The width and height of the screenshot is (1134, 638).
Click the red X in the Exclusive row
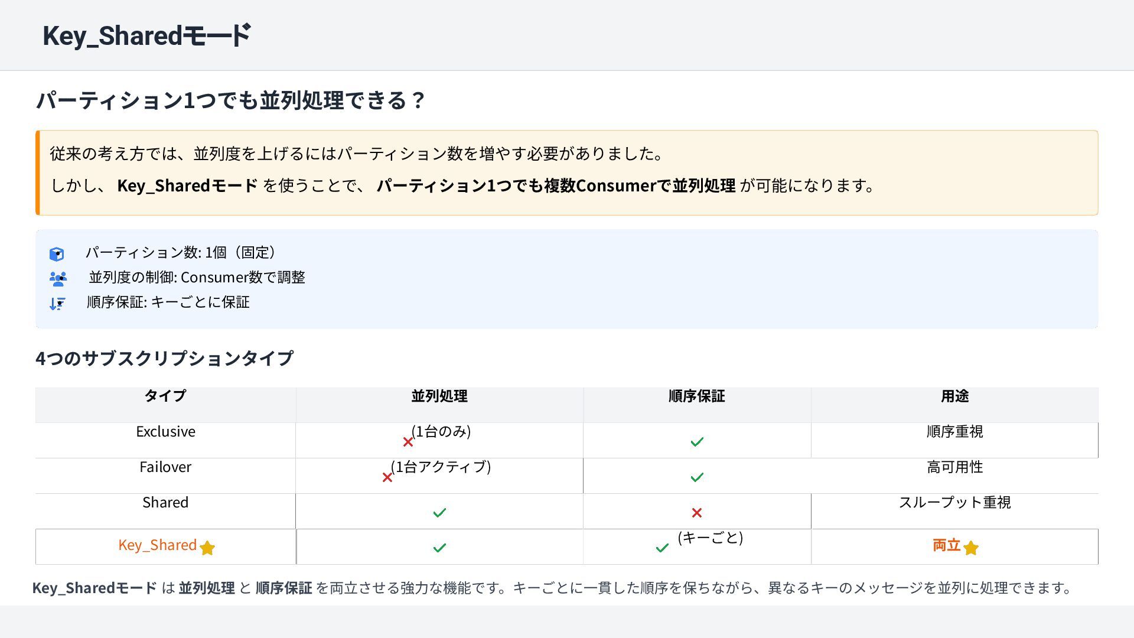coord(408,442)
